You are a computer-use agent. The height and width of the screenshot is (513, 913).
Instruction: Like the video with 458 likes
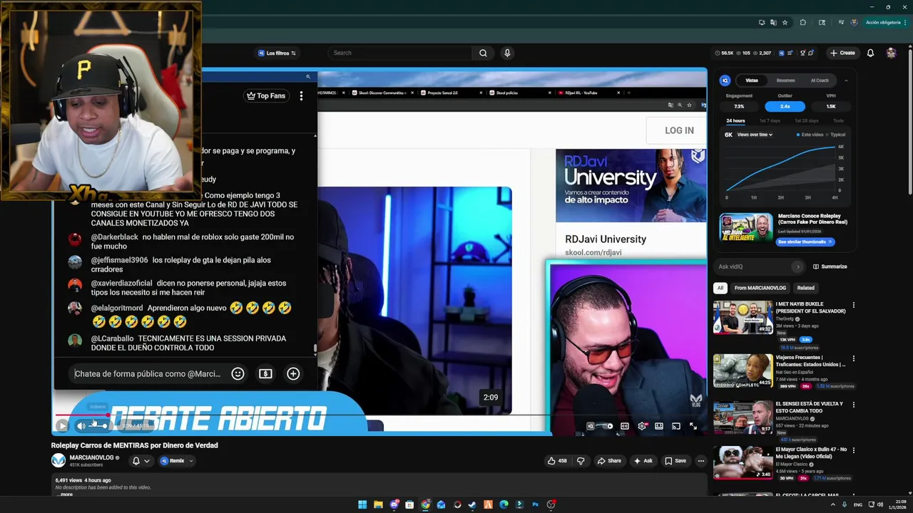pos(557,461)
